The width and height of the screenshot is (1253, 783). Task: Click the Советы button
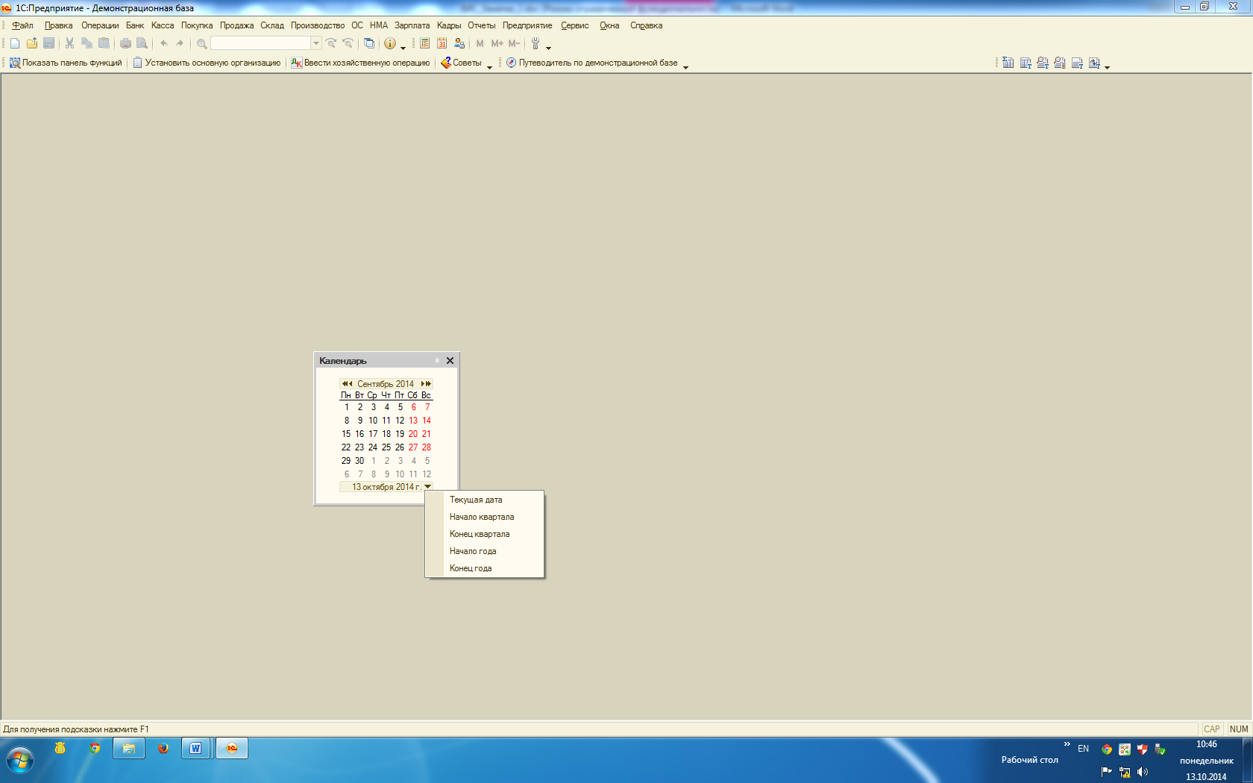[x=461, y=63]
